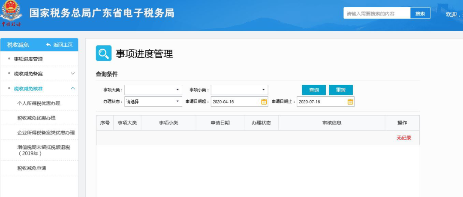463x197 pixels.
Task: Open 企业所得税备案类优惠办理 submenu item
Action: [46, 132]
